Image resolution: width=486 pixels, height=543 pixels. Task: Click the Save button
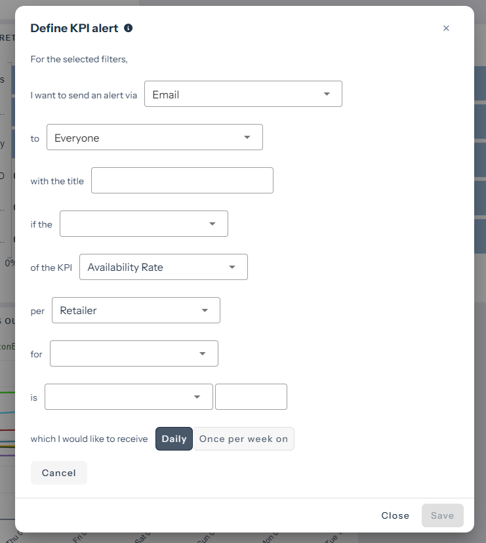(x=442, y=515)
